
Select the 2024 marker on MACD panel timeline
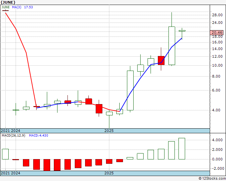[16, 173]
